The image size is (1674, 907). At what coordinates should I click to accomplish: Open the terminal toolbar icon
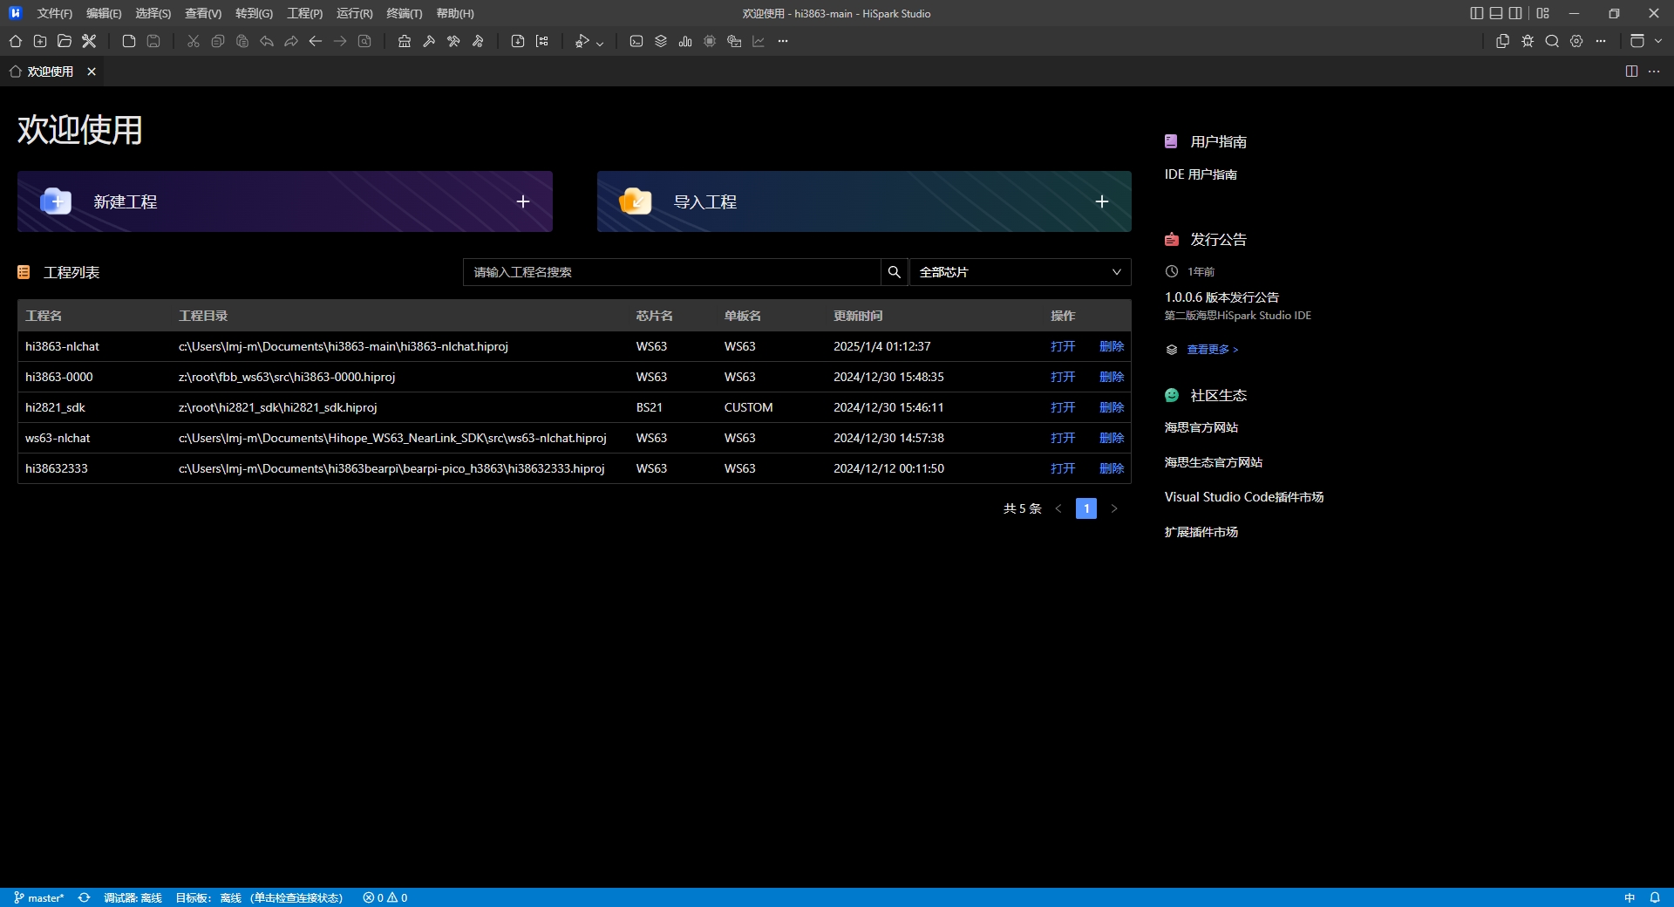[636, 41]
